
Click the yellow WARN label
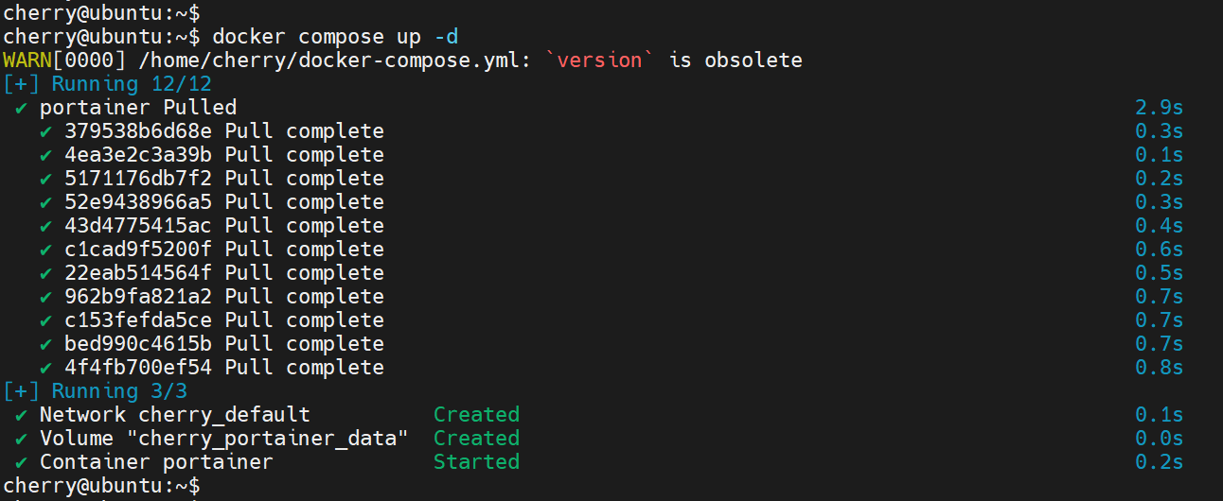pos(27,60)
